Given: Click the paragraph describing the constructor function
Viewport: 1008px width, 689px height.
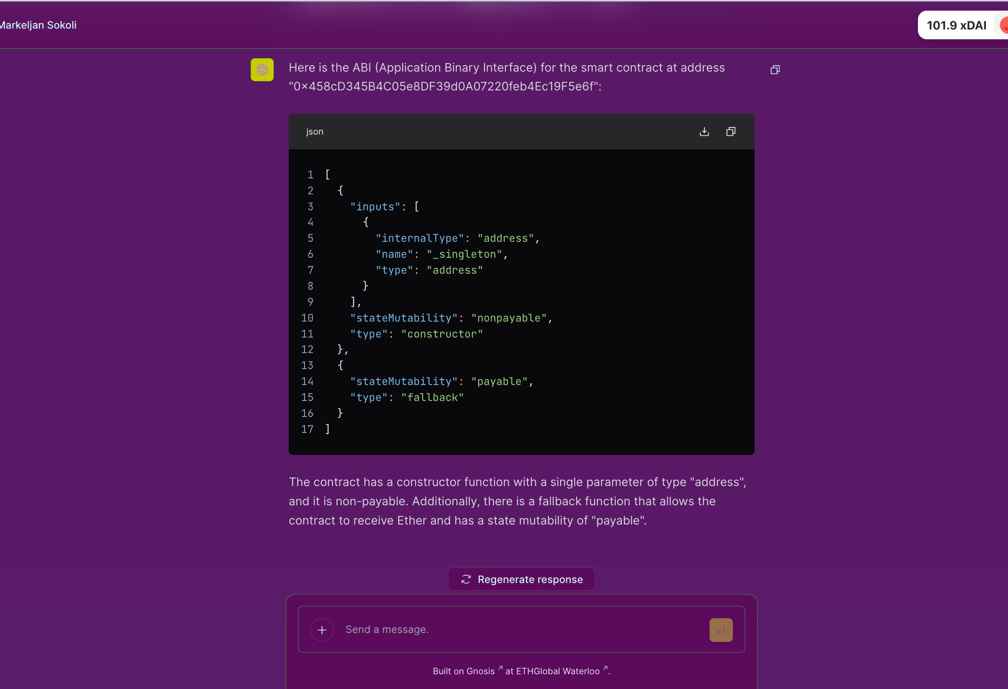Looking at the screenshot, I should [x=518, y=501].
